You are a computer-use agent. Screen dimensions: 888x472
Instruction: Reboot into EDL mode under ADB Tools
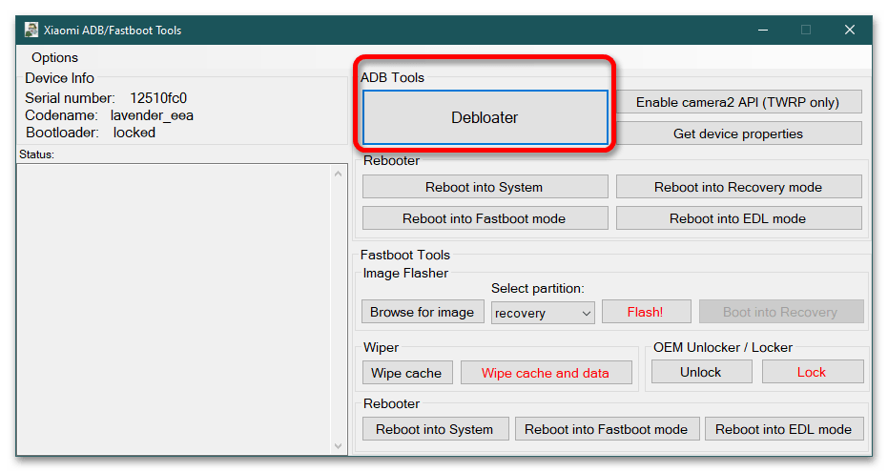[738, 218]
